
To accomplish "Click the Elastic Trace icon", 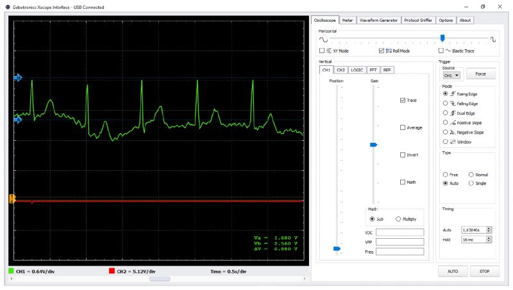I will tap(448, 51).
